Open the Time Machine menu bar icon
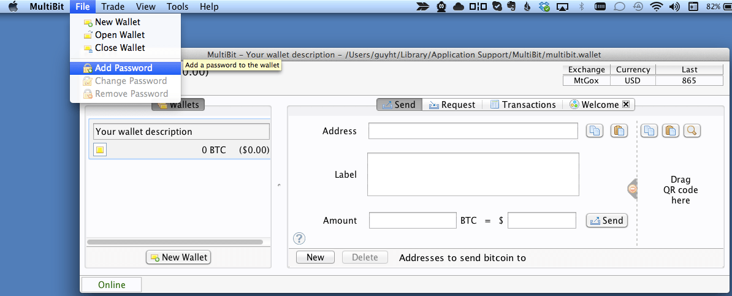This screenshot has width=732, height=296. tap(638, 7)
